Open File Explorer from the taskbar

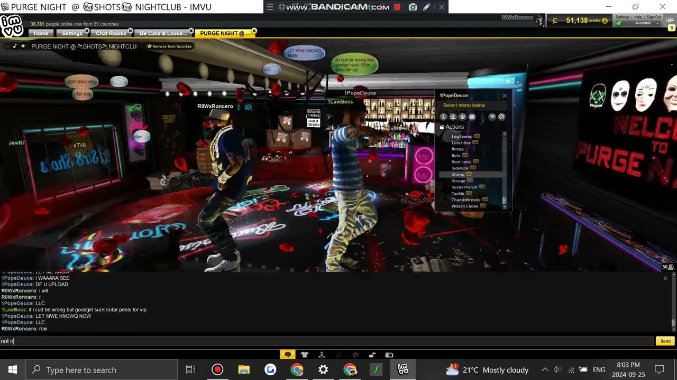244,369
